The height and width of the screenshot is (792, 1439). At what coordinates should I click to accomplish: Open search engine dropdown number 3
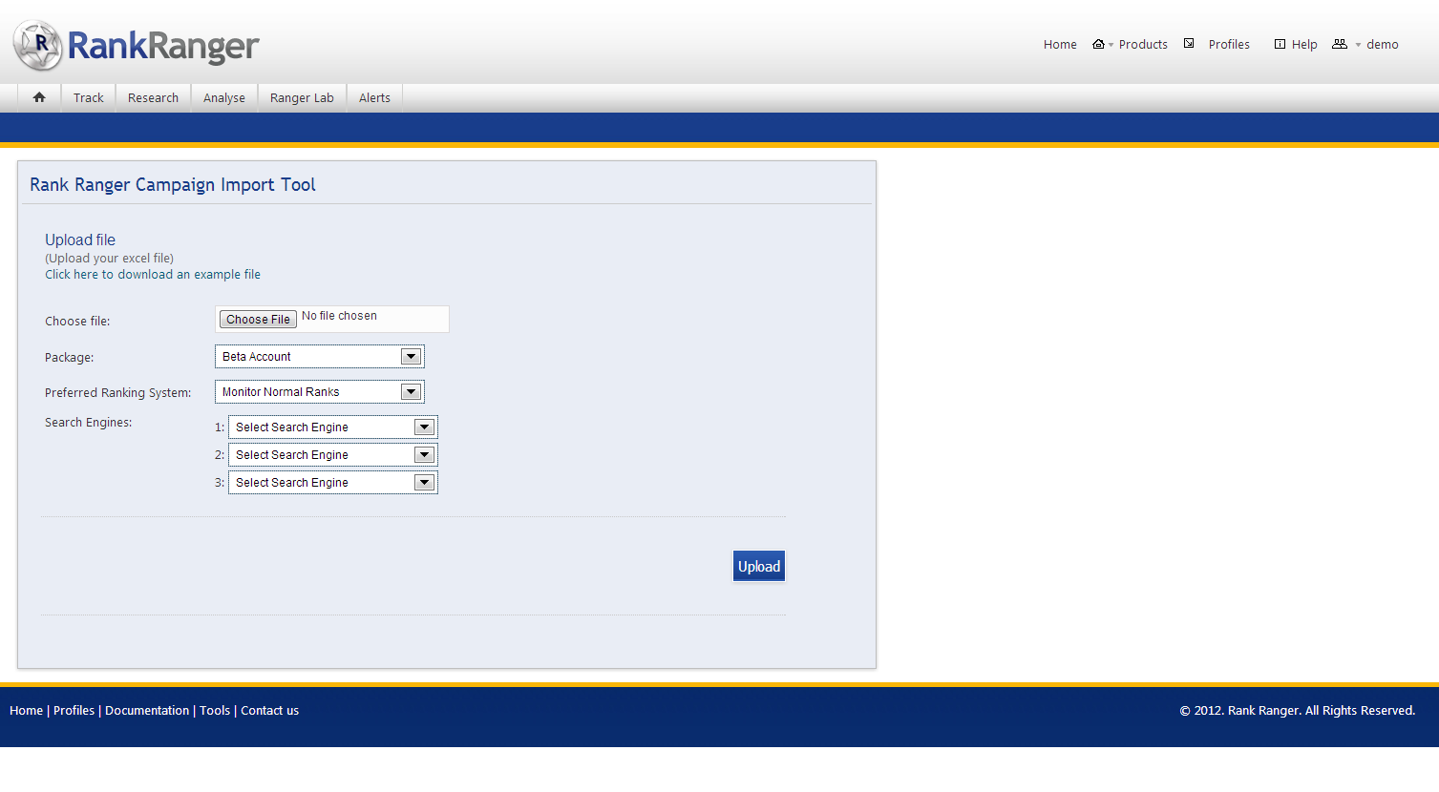pyautogui.click(x=333, y=483)
